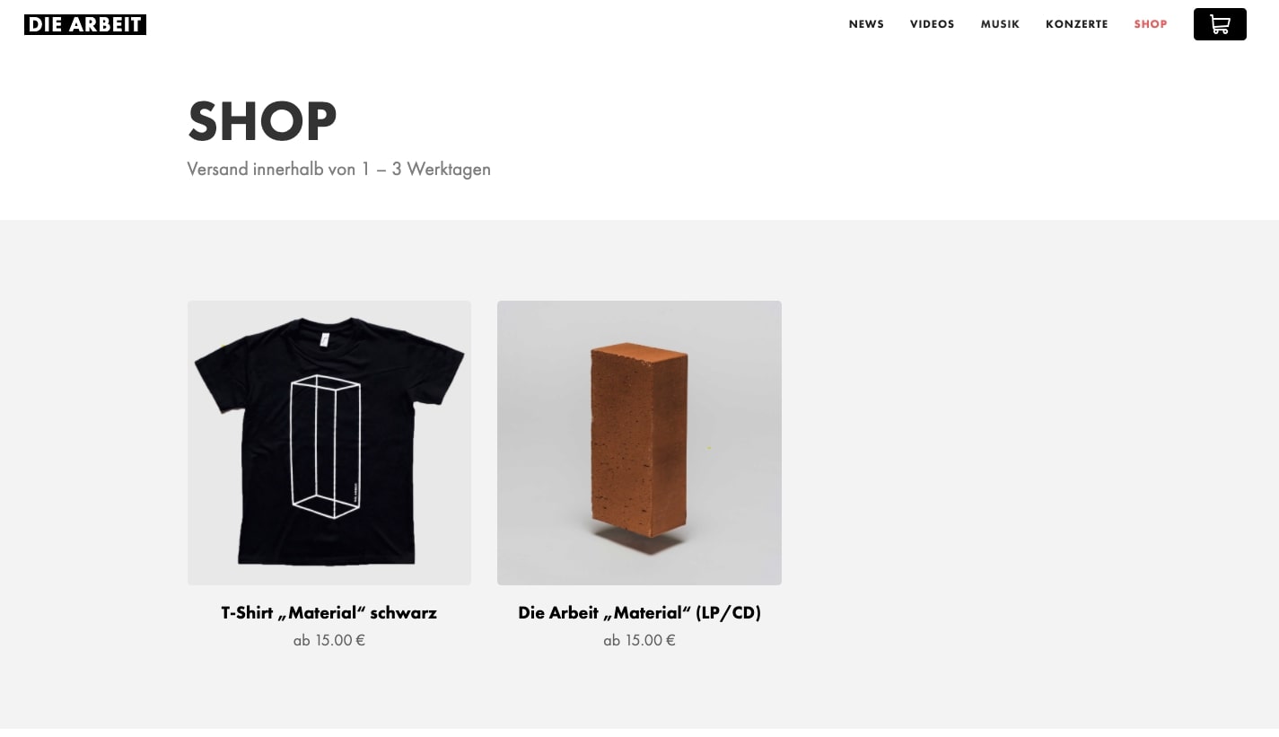Image resolution: width=1279 pixels, height=737 pixels.
Task: Select the LP/CD price ab 15.00 €
Action: (639, 640)
